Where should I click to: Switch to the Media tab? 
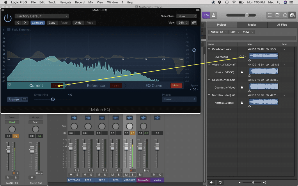[x=252, y=25]
